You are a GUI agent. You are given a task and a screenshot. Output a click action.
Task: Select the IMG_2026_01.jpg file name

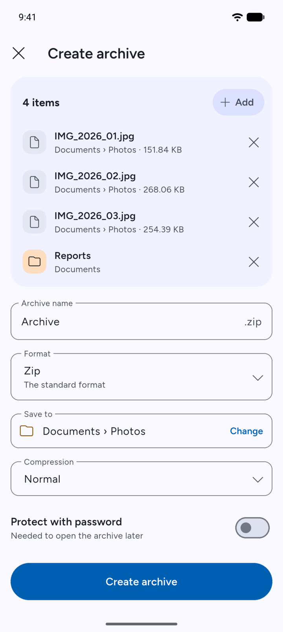(94, 136)
